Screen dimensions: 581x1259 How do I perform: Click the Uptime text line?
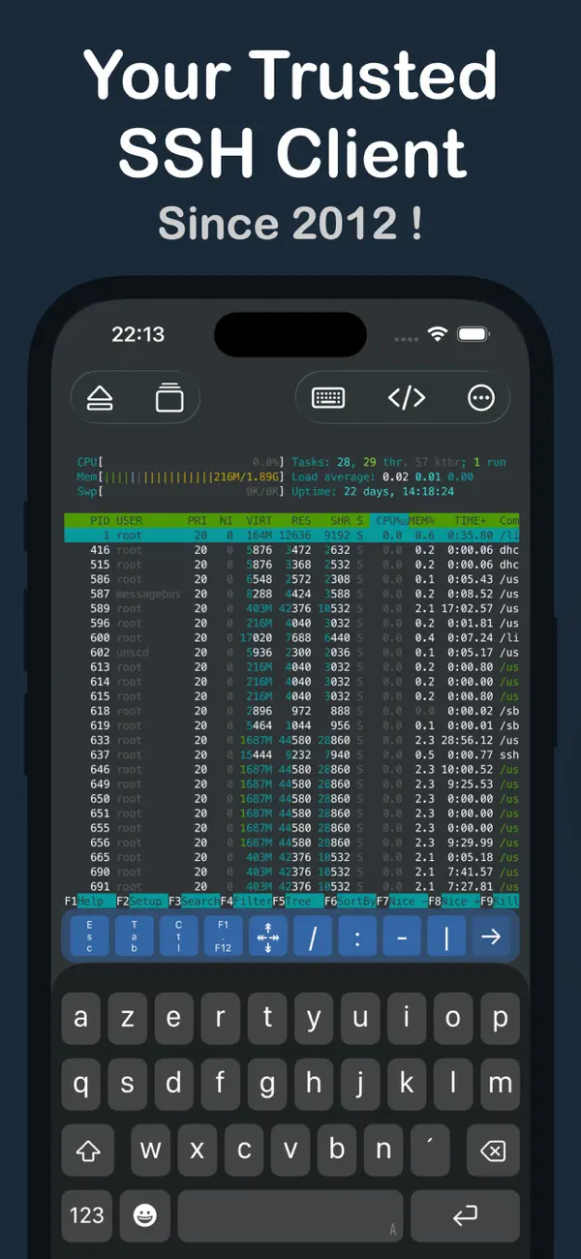373,492
